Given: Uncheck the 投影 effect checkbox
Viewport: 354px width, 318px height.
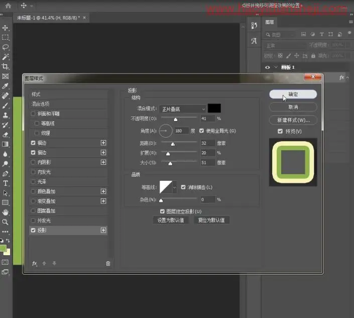Looking at the screenshot, I should click(33, 230).
